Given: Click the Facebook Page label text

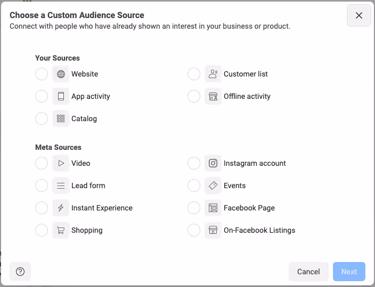Looking at the screenshot, I should 249,208.
